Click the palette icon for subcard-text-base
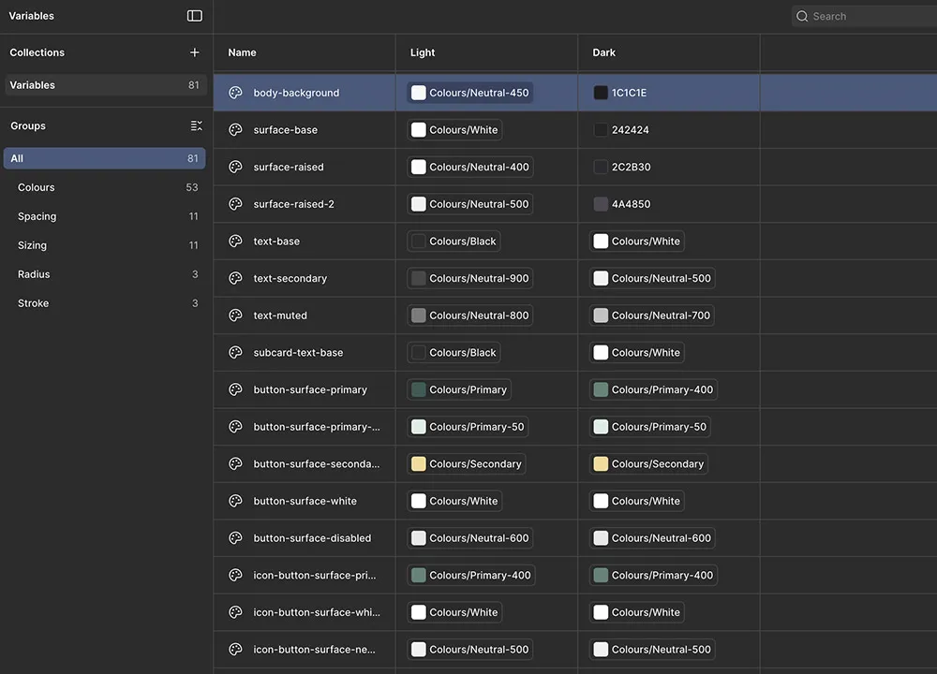Screen dimensions: 937x674 pyautogui.click(x=235, y=352)
